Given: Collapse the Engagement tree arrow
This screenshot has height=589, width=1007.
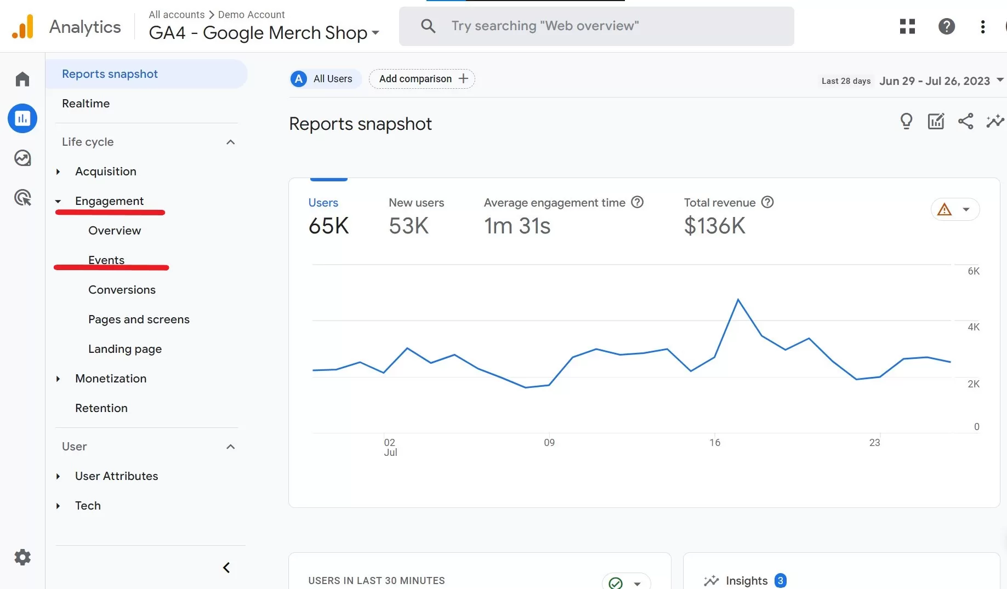Looking at the screenshot, I should 58,201.
